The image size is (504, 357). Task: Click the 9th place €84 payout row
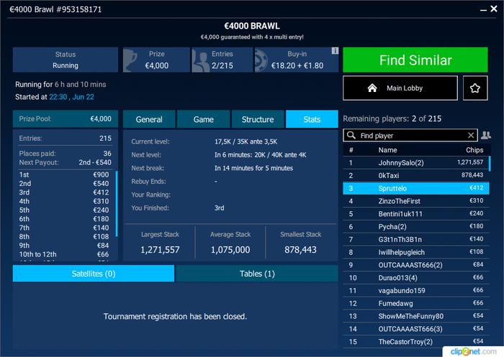tap(64, 246)
